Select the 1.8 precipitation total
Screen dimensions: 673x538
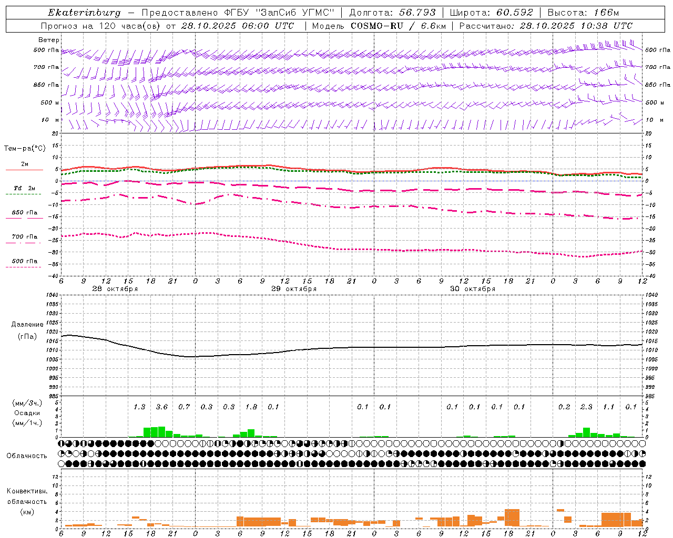(x=251, y=407)
